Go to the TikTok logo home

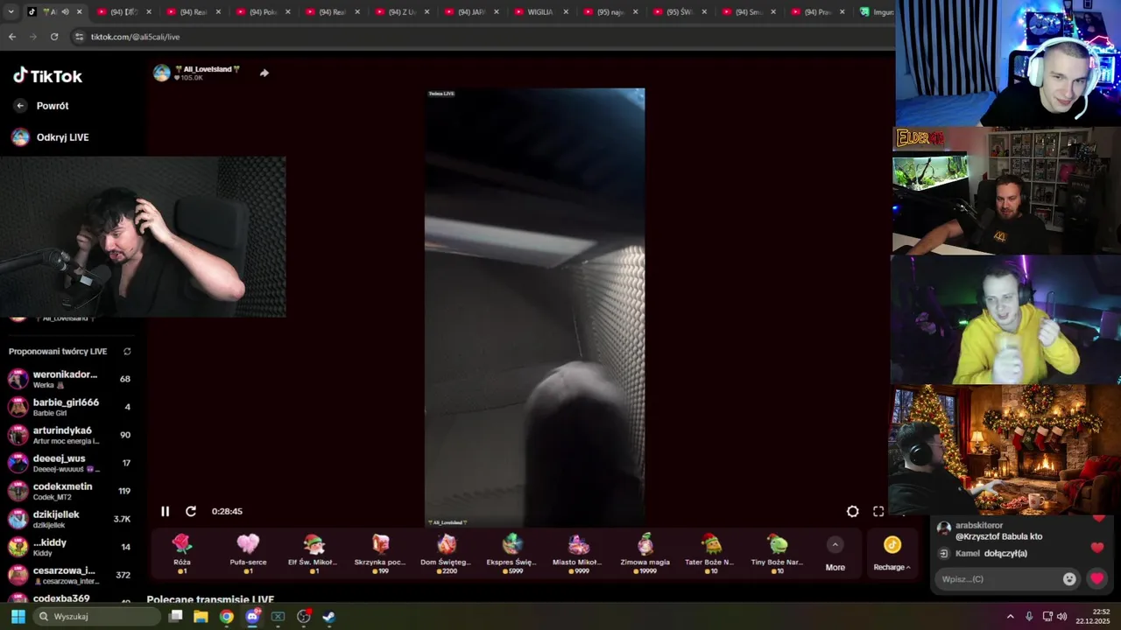(x=47, y=76)
